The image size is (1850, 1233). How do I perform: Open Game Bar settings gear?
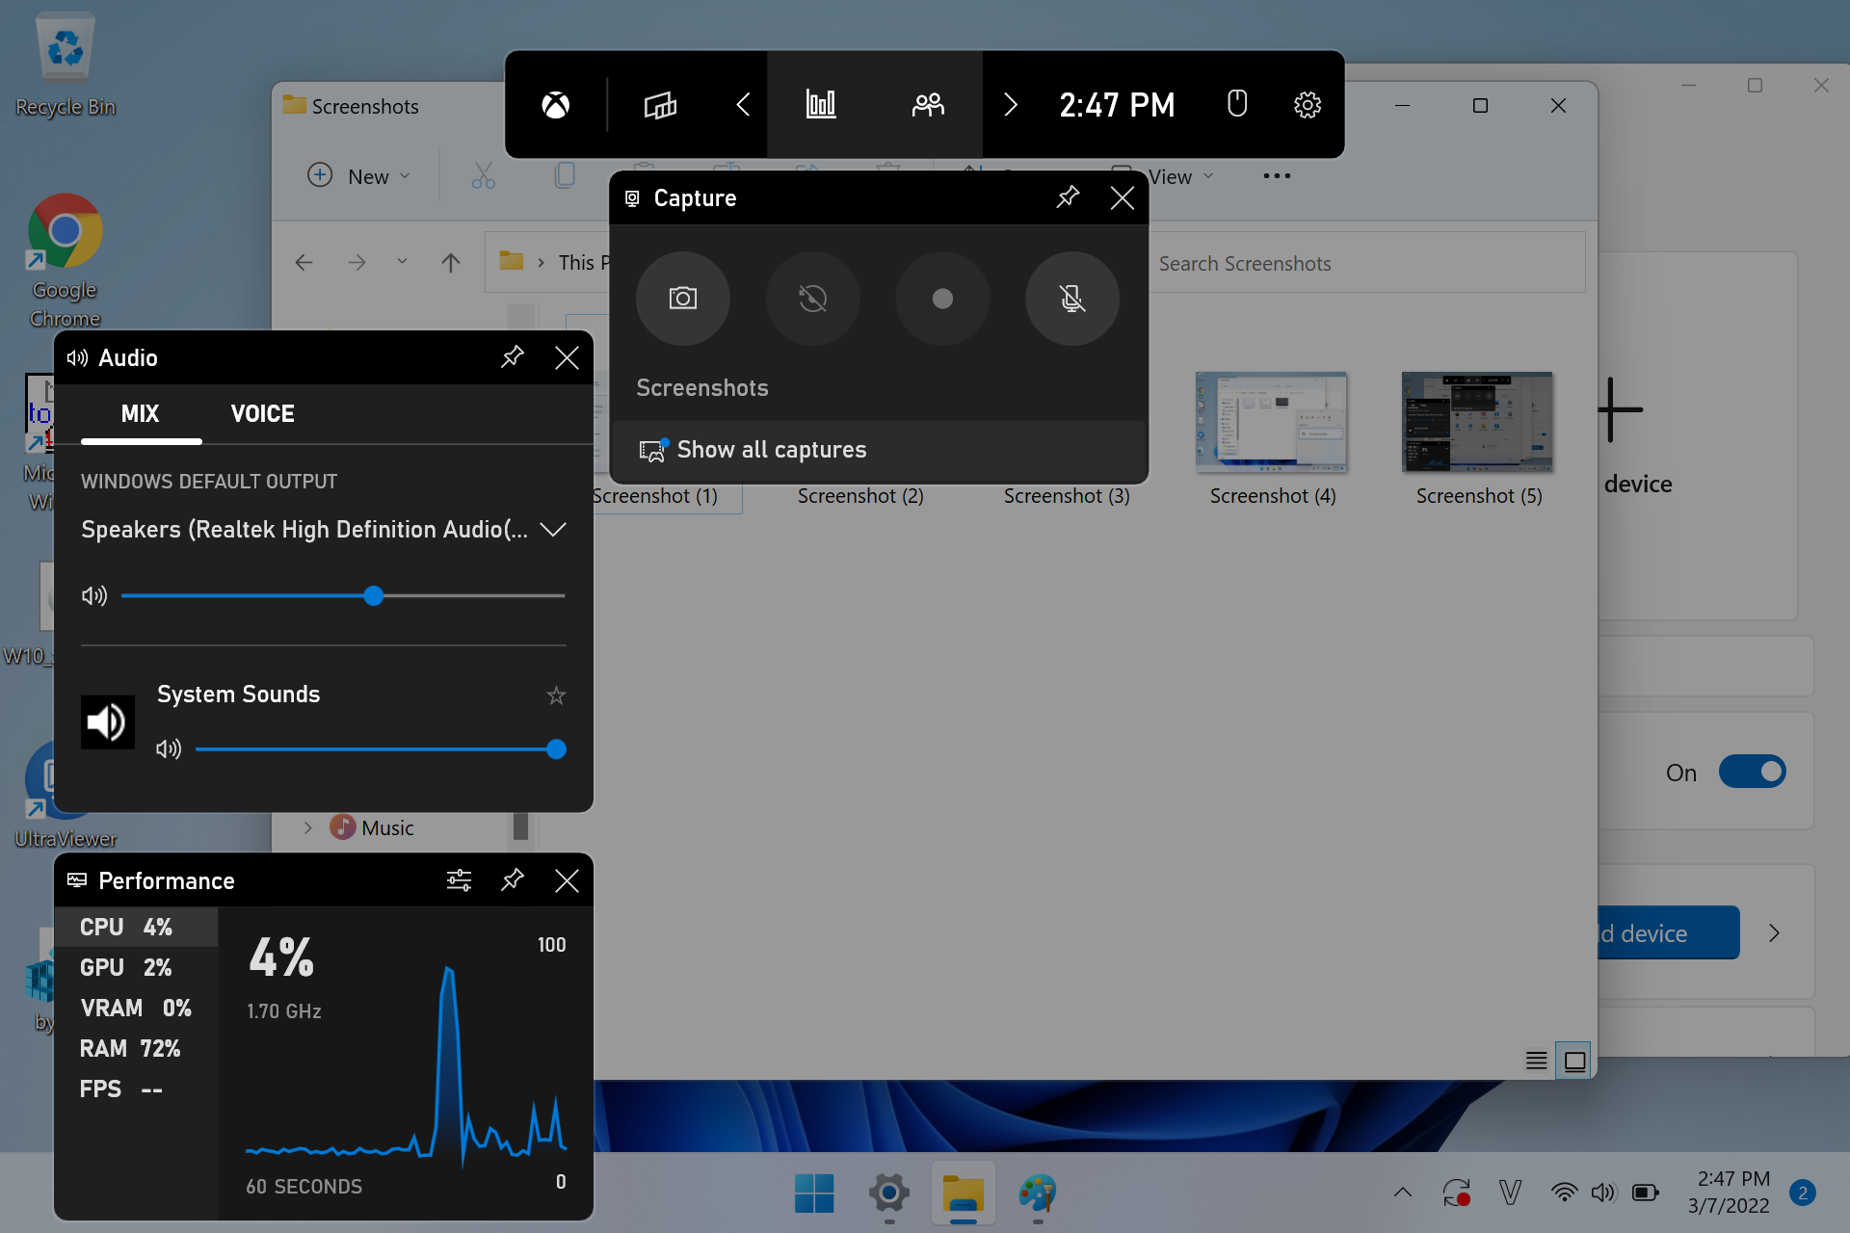[x=1307, y=104]
